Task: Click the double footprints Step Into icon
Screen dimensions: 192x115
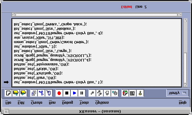Action: (x=100, y=93)
